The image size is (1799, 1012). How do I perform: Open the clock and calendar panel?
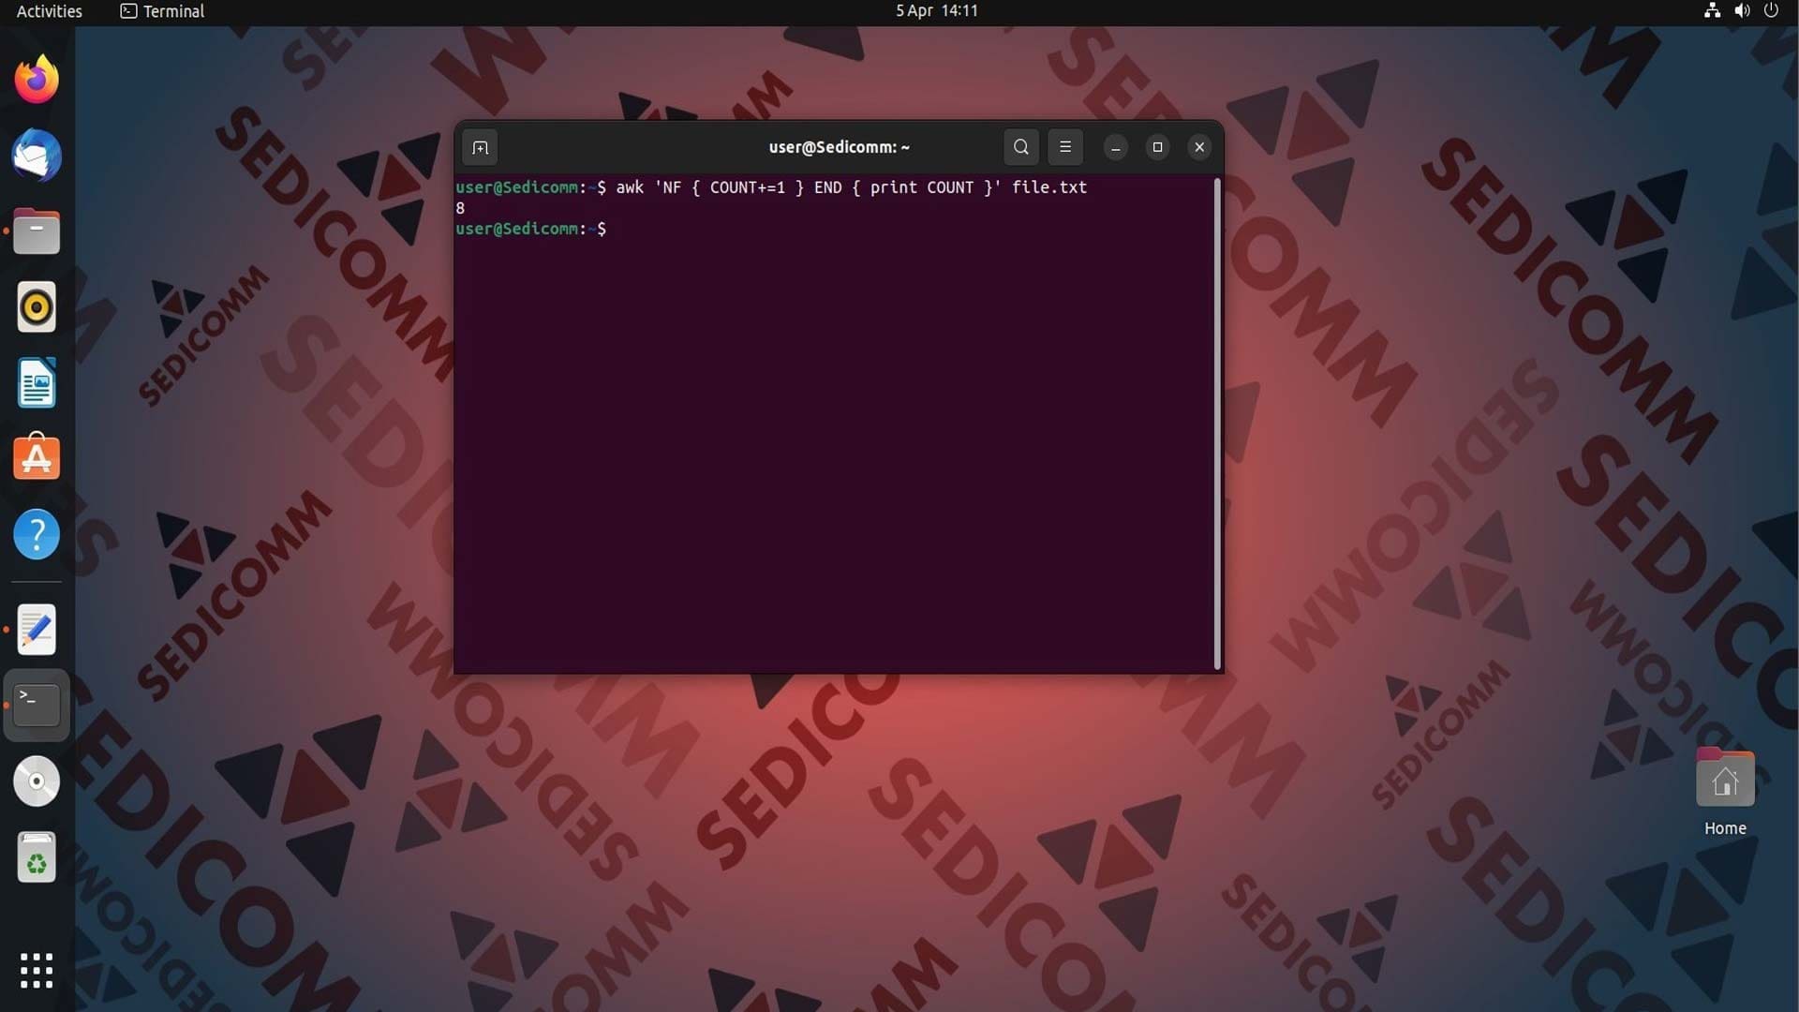[x=936, y=11]
